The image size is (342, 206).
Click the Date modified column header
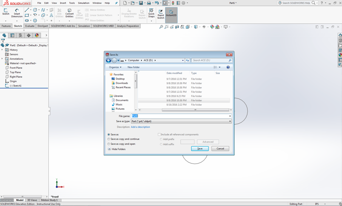point(174,73)
